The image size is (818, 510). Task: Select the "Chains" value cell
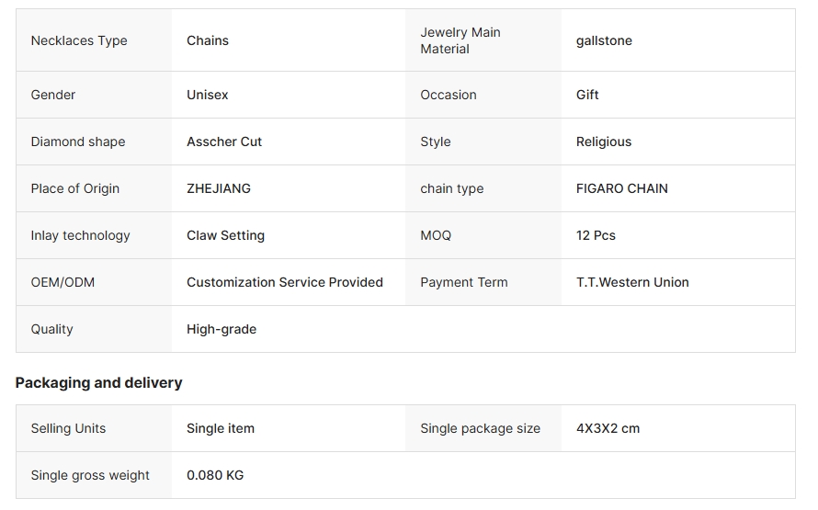208,40
